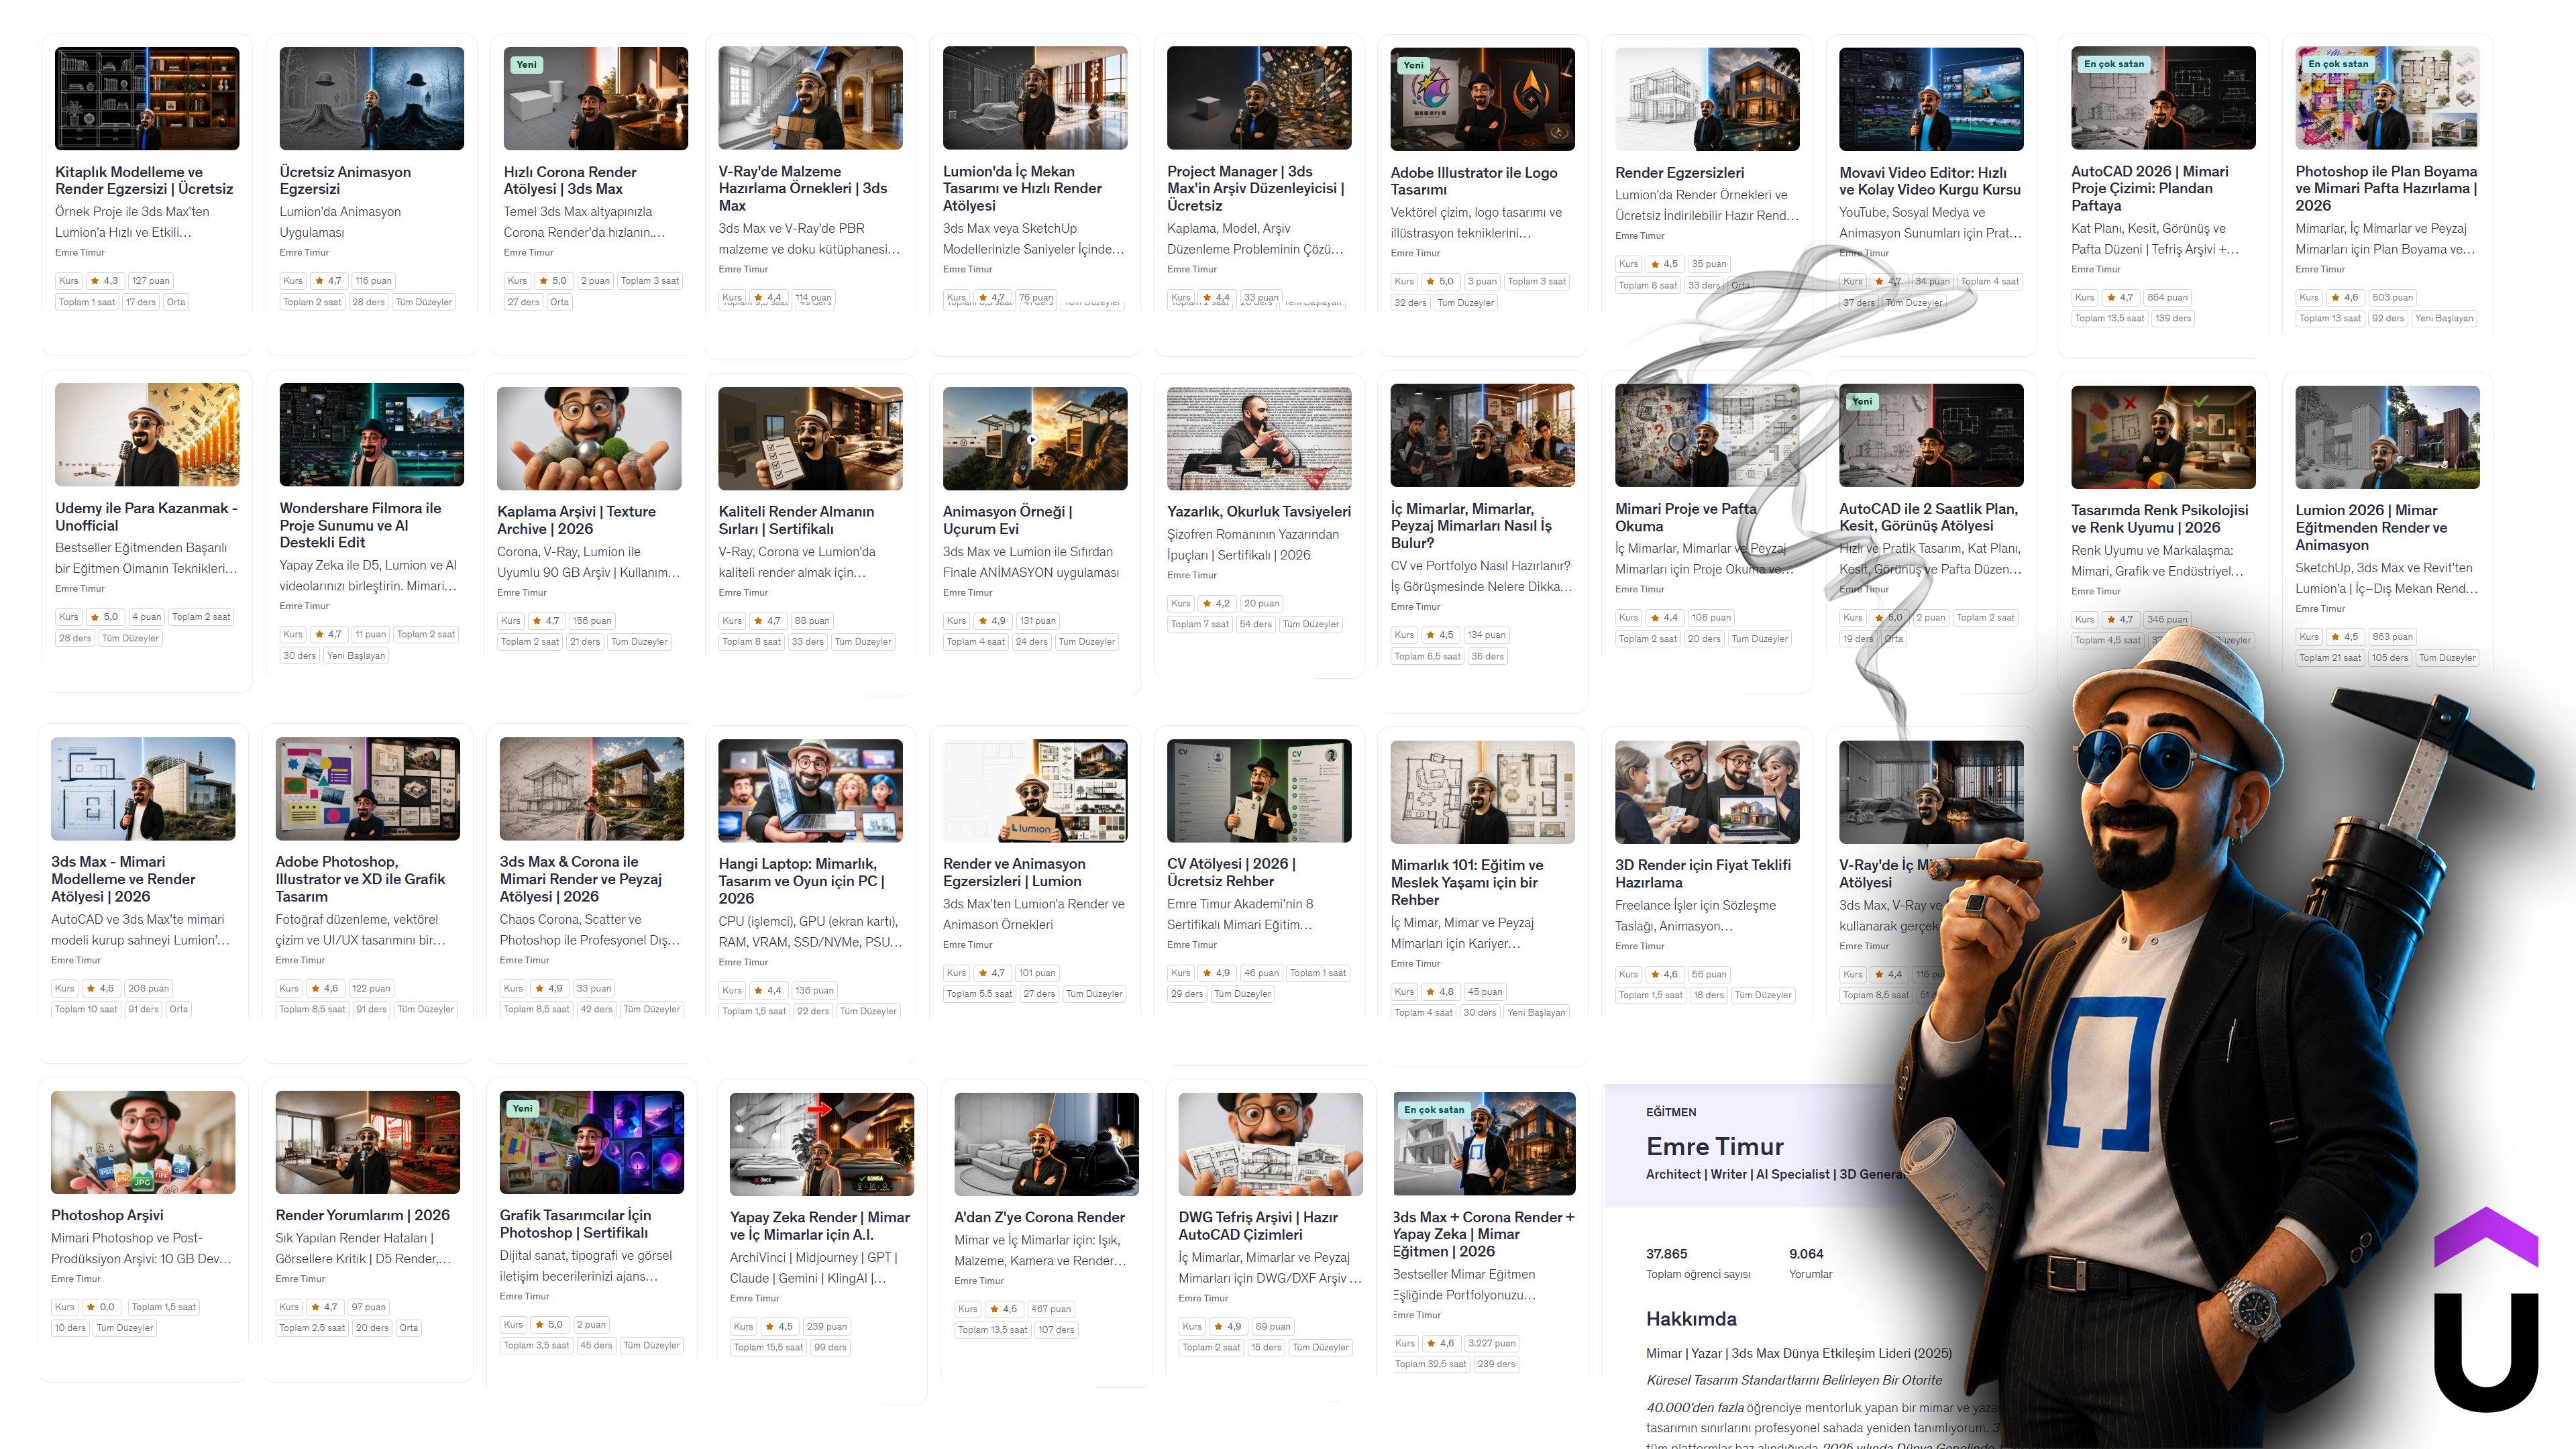Select the Animasyon Örneği Uçurum Evi thumbnail
This screenshot has height=1449, width=2576.
pos(1035,438)
